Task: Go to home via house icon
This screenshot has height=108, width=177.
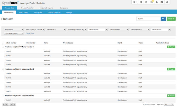Action: (x=167, y=2)
